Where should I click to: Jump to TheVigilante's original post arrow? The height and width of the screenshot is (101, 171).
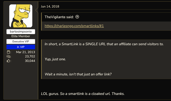click(x=77, y=17)
